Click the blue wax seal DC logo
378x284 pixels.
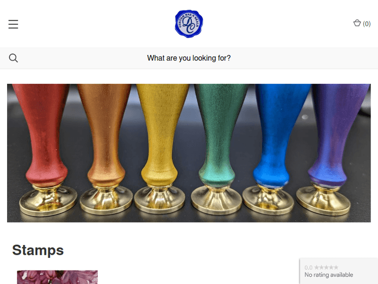point(189,24)
